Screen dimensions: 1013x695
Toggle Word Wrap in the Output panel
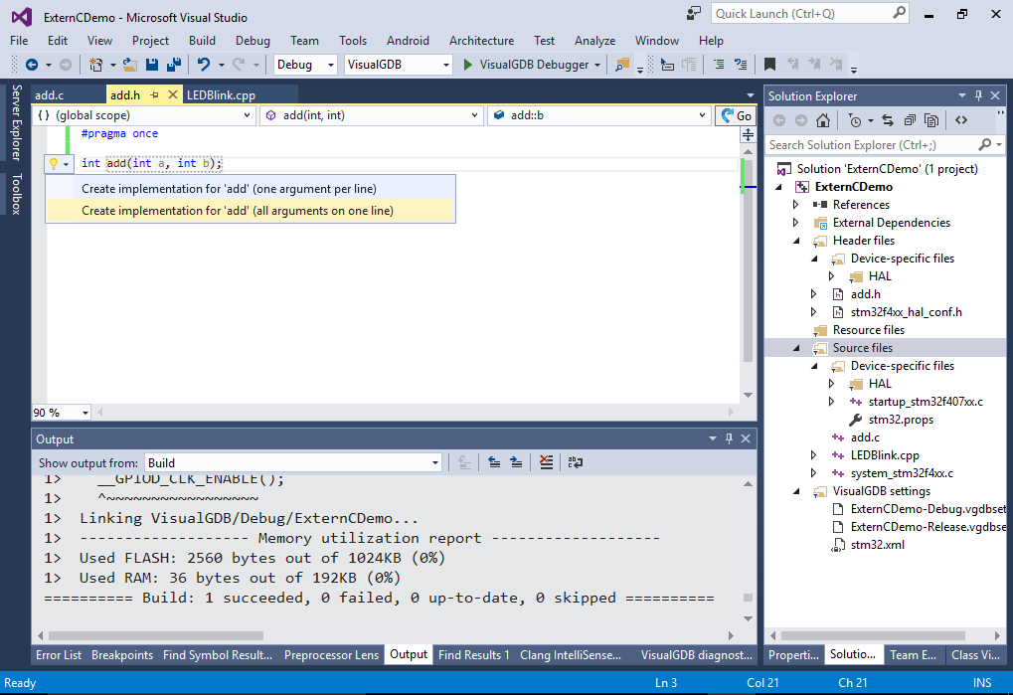coord(575,462)
